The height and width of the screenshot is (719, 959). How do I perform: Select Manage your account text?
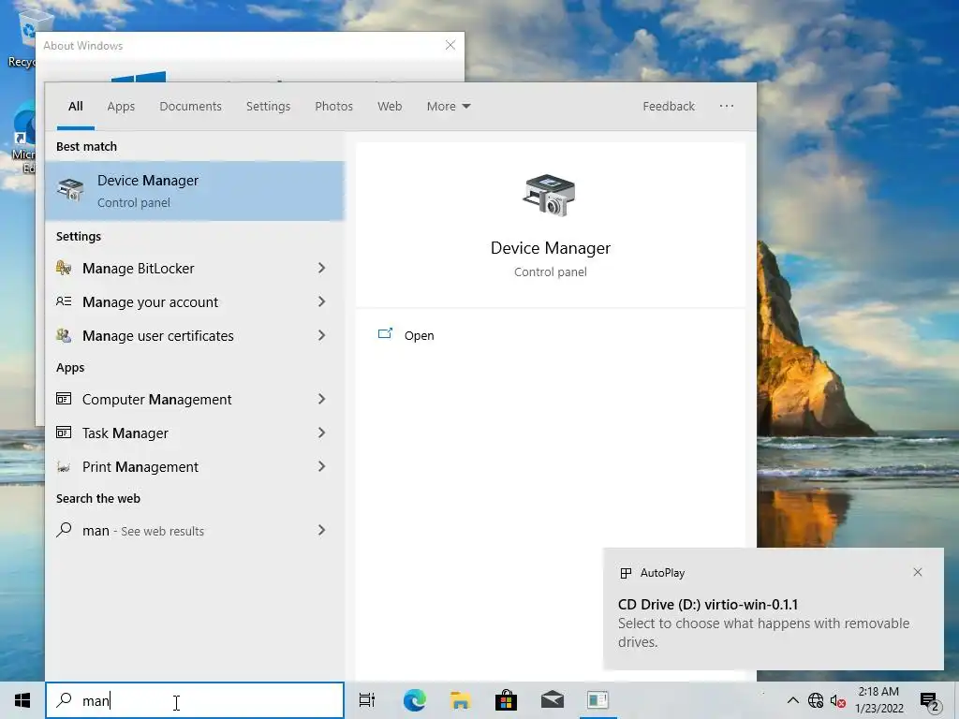[x=151, y=302]
